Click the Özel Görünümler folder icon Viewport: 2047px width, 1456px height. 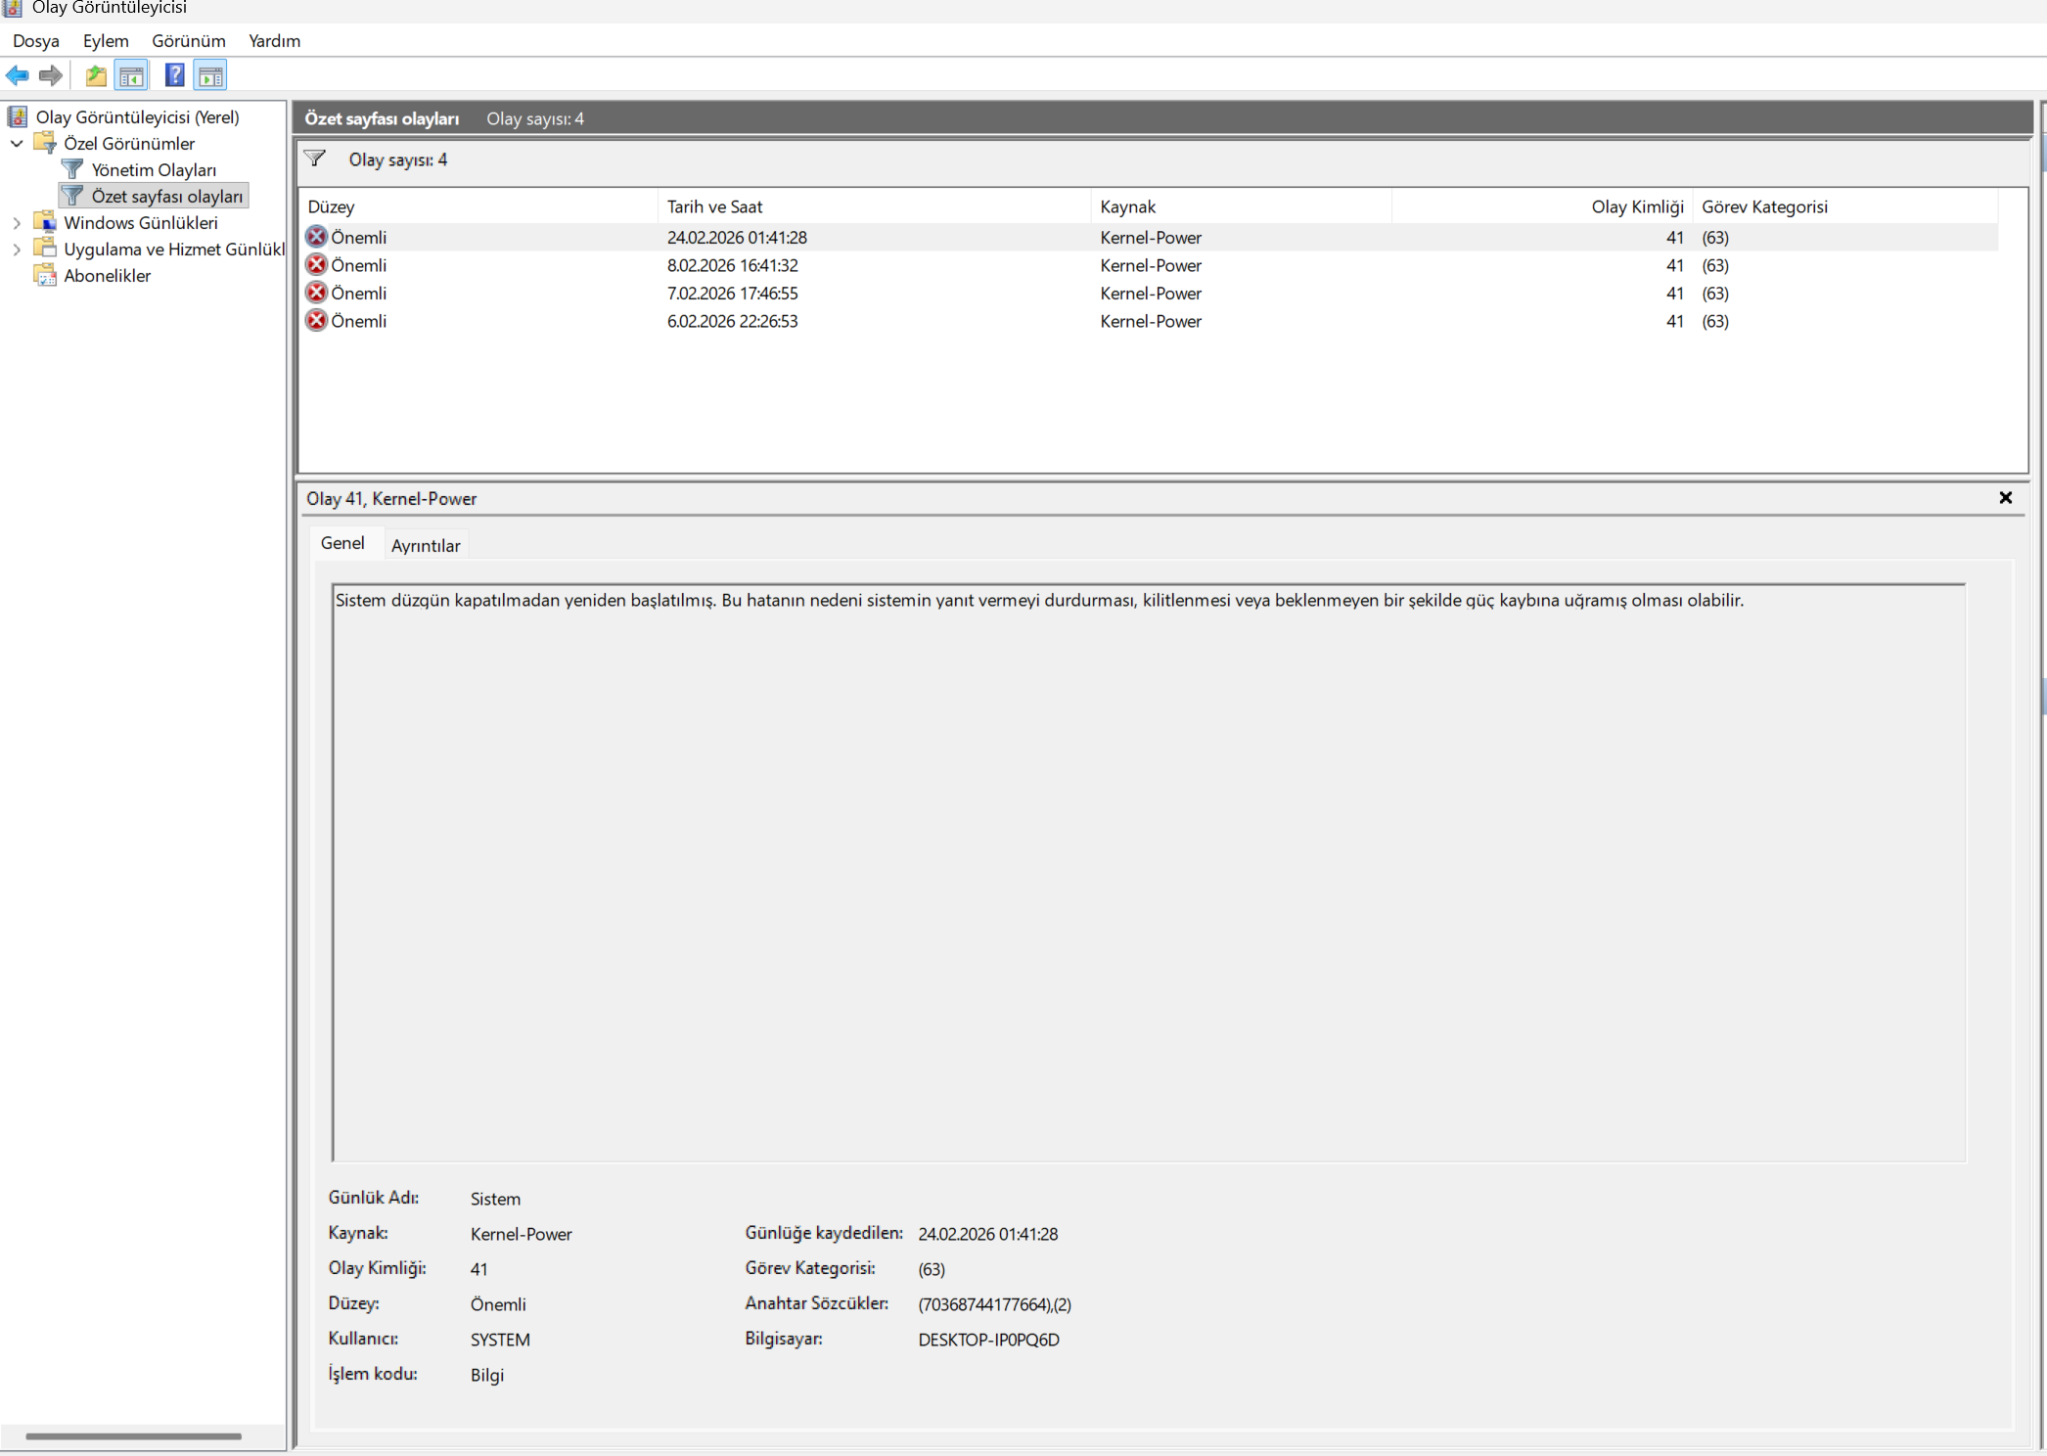45,143
